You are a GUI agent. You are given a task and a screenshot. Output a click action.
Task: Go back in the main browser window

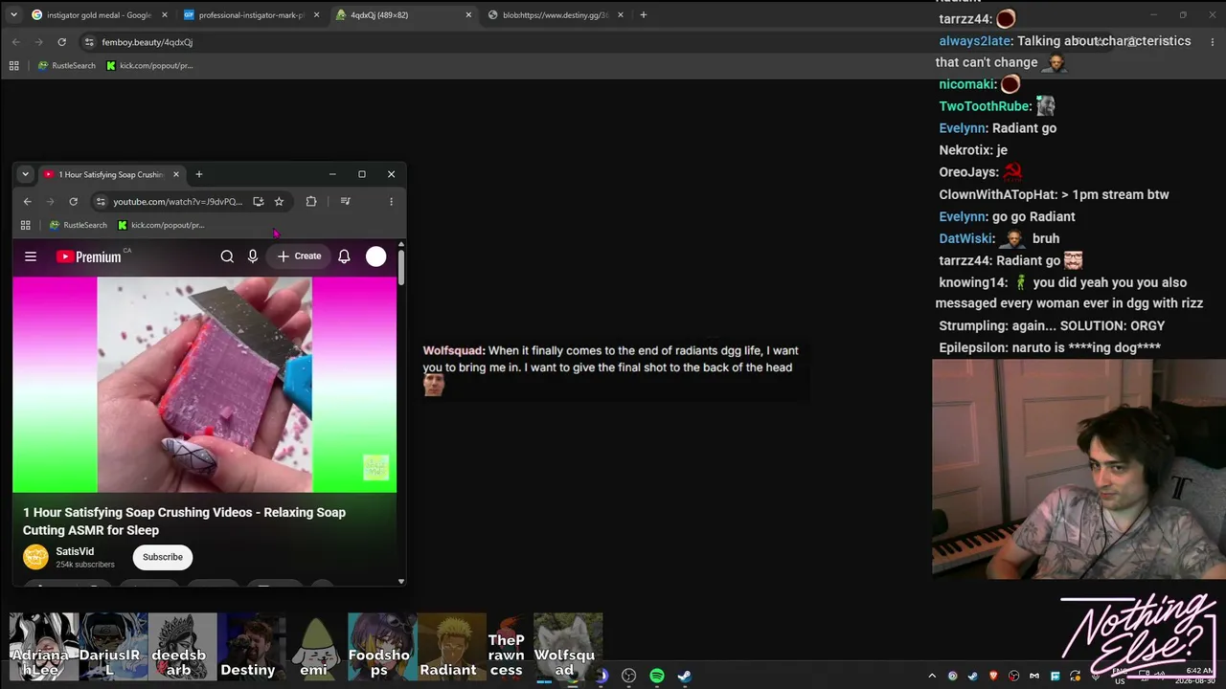(x=16, y=42)
